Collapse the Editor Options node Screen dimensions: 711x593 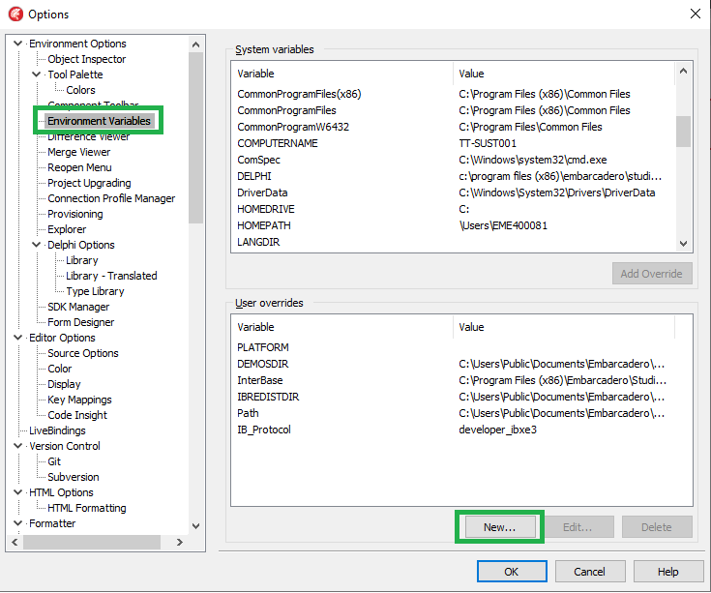pos(17,338)
